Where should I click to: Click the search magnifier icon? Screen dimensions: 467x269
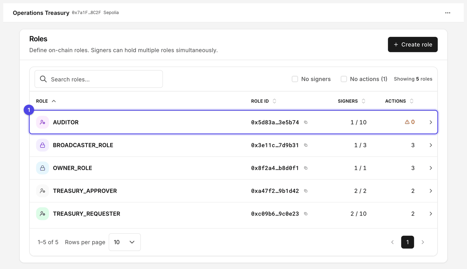coord(43,79)
